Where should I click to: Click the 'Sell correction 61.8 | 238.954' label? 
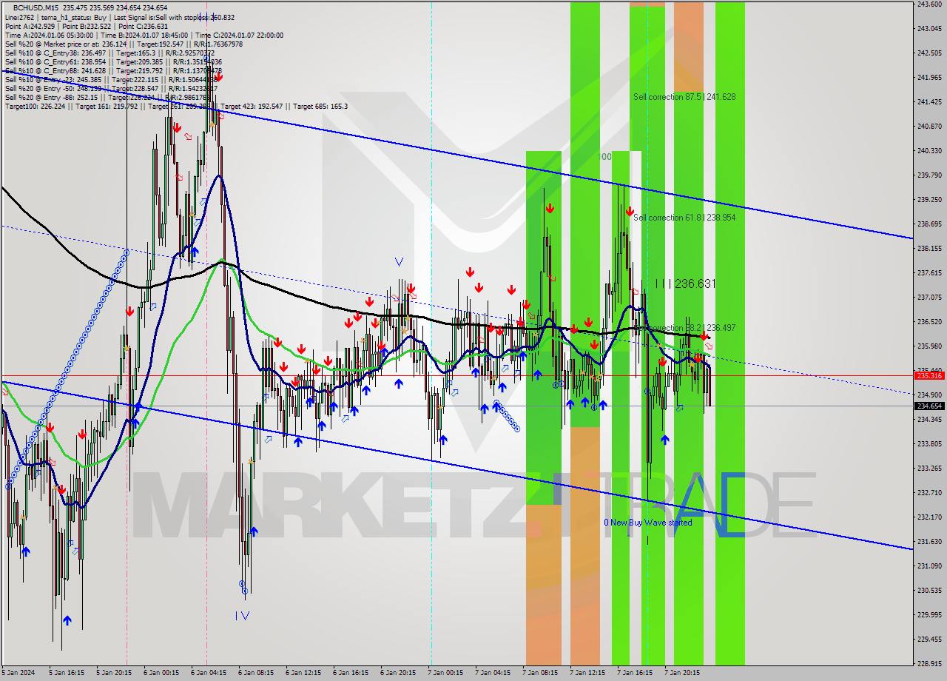[684, 218]
